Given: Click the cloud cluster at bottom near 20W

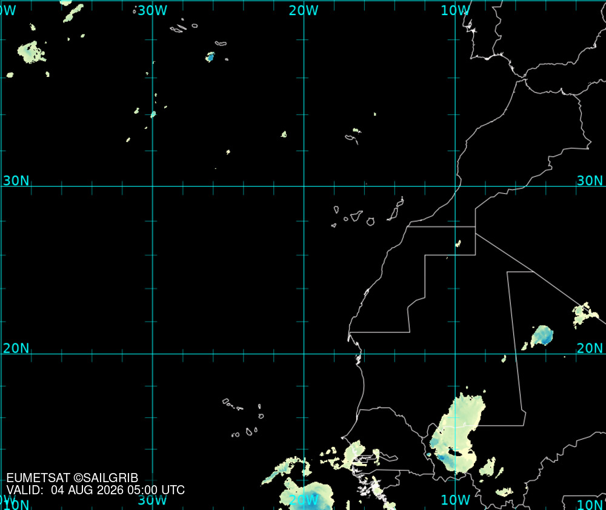Looking at the screenshot, I should [x=307, y=494].
